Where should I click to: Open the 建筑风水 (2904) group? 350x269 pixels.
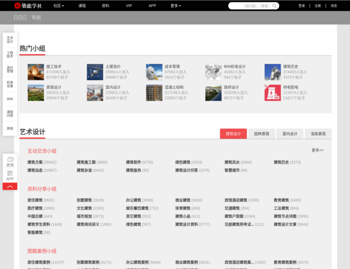click(x=238, y=162)
